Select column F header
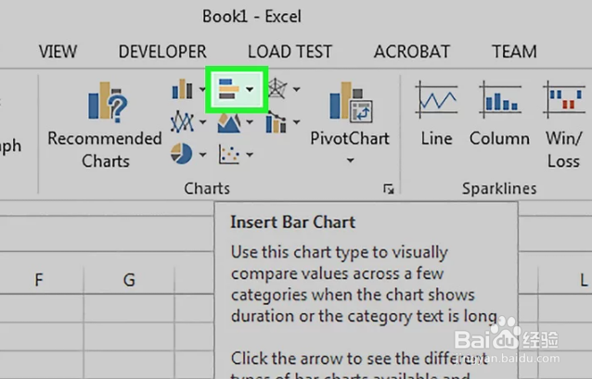 click(39, 280)
